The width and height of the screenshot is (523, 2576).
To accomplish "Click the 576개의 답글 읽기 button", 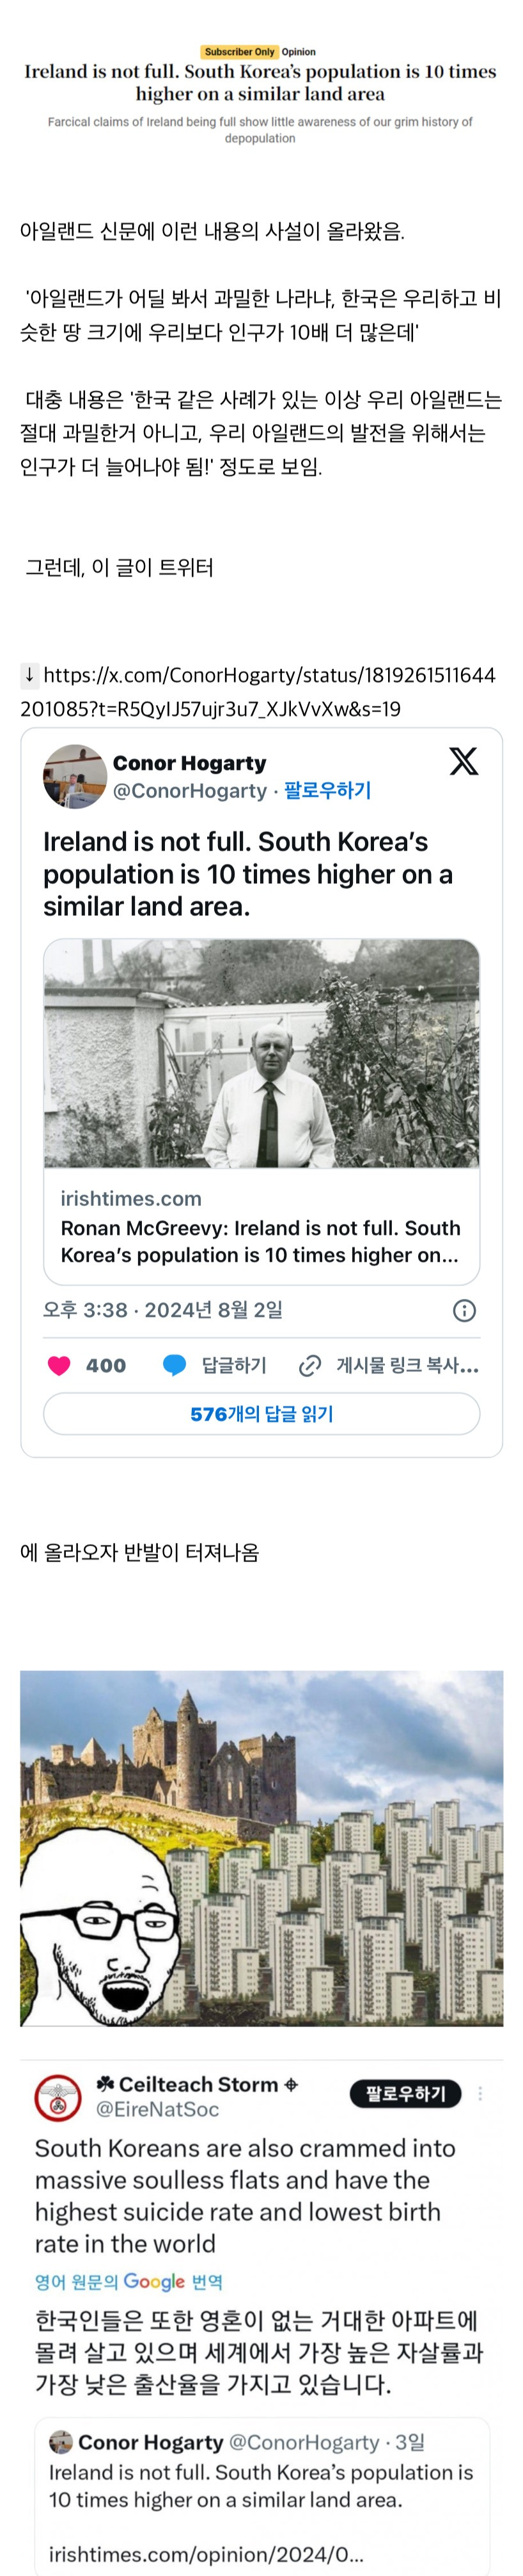I will click(x=261, y=1414).
